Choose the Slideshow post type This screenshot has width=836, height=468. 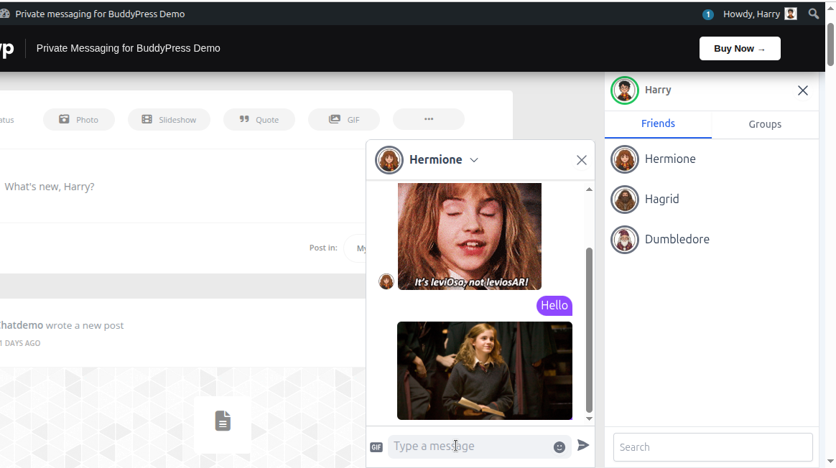click(169, 119)
